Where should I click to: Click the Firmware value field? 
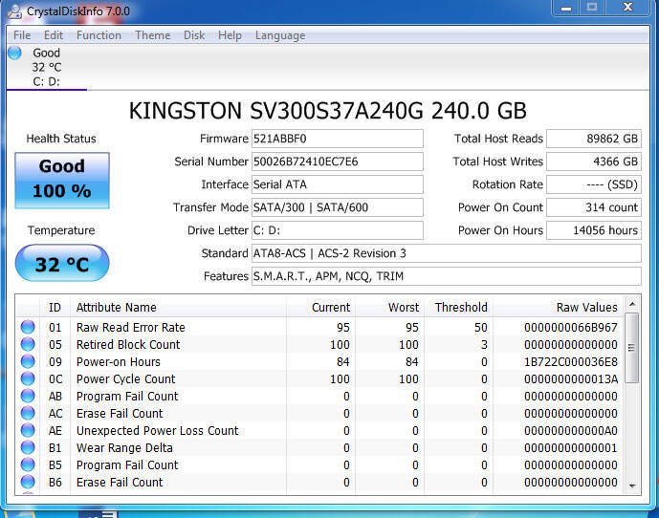[x=337, y=139]
